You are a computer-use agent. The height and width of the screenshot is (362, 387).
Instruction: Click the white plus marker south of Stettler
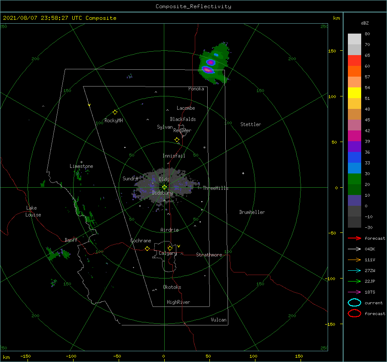tap(243, 173)
